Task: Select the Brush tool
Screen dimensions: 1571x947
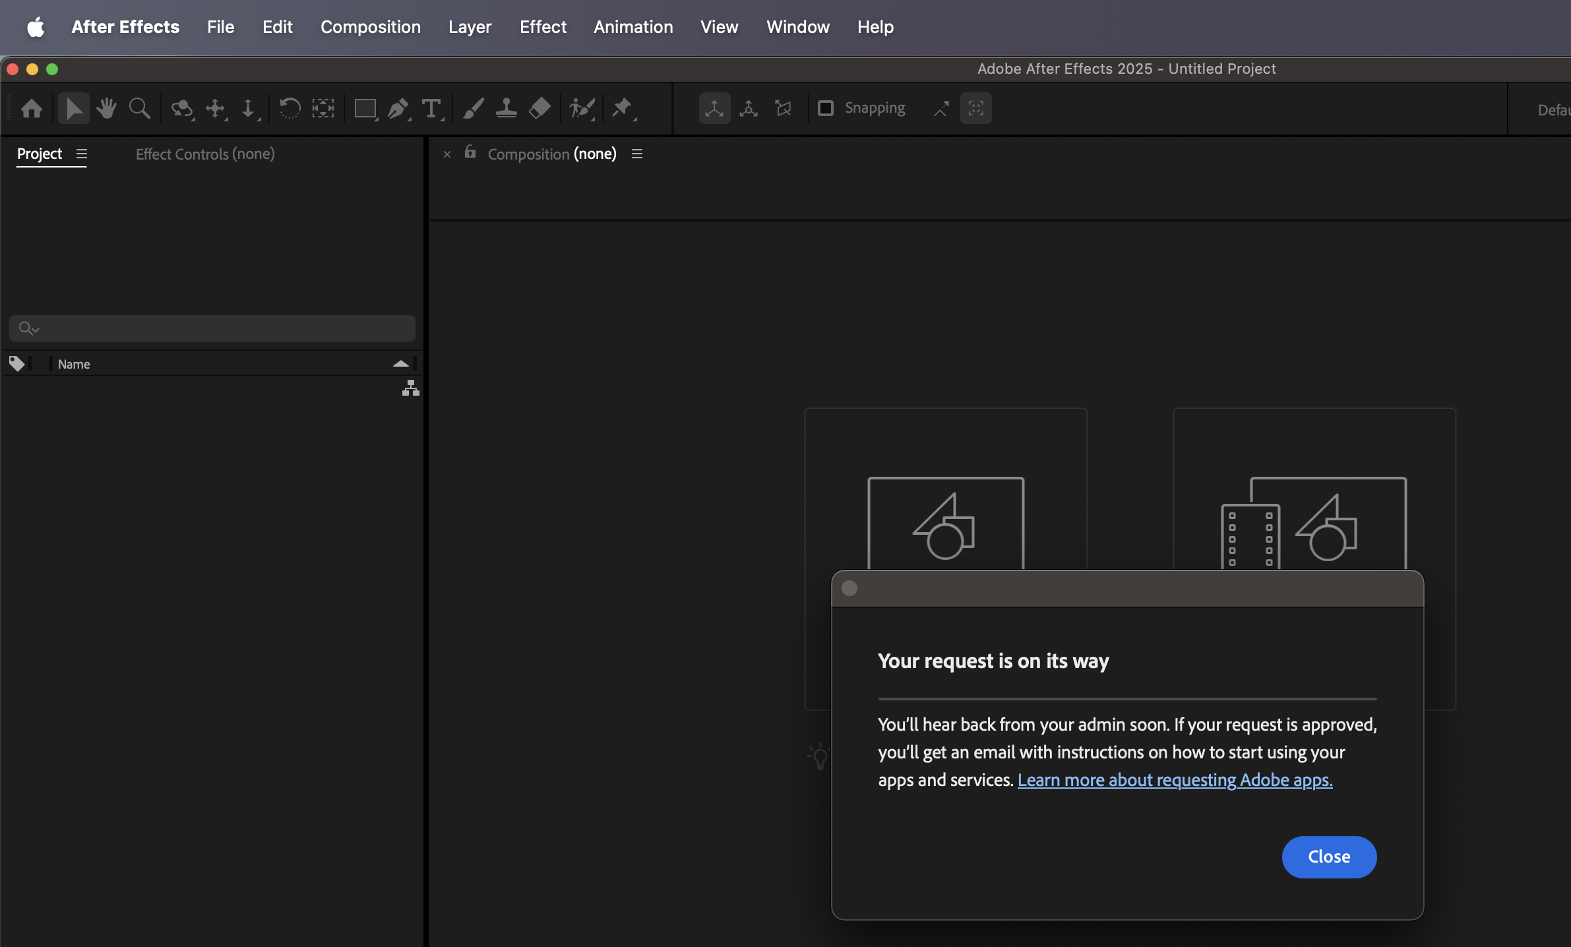Action: point(474,108)
